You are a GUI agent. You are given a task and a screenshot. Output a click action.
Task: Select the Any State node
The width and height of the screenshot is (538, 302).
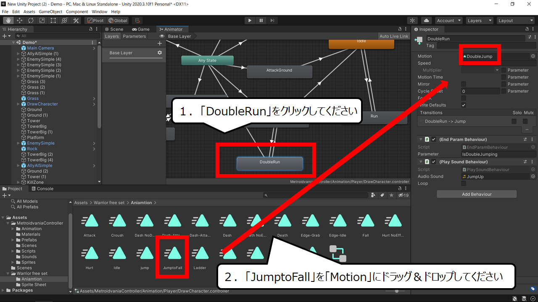click(207, 60)
